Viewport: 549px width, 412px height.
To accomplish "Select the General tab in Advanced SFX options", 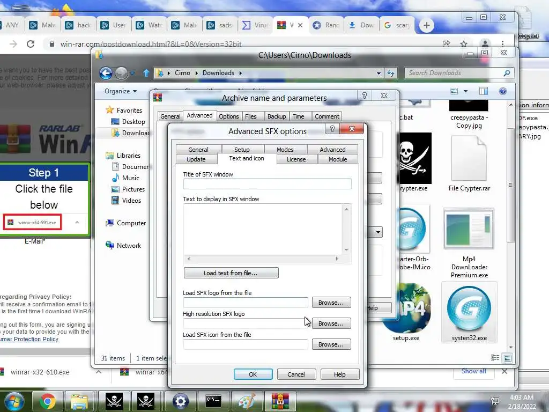I will [198, 150].
